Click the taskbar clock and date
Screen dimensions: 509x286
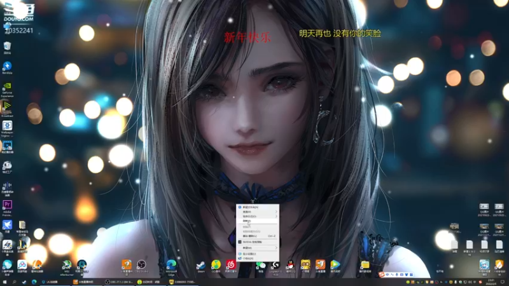coord(491,282)
